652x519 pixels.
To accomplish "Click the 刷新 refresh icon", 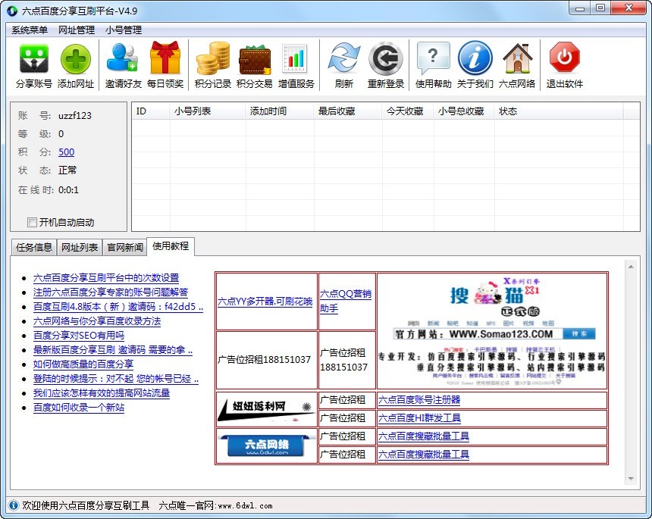I will 343,59.
